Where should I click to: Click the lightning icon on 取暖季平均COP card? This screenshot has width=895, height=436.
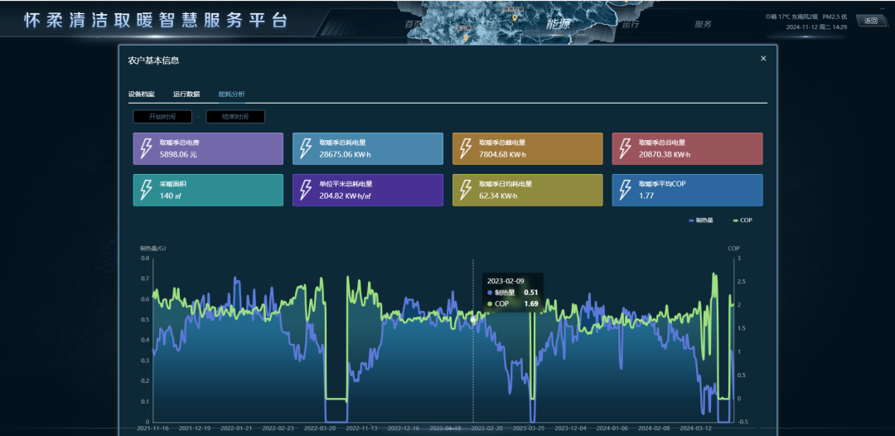(626, 190)
